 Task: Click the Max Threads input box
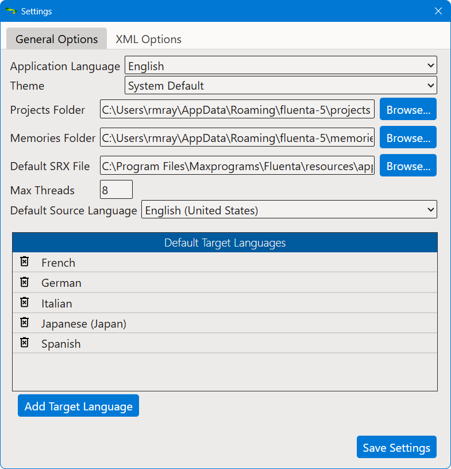pos(116,189)
